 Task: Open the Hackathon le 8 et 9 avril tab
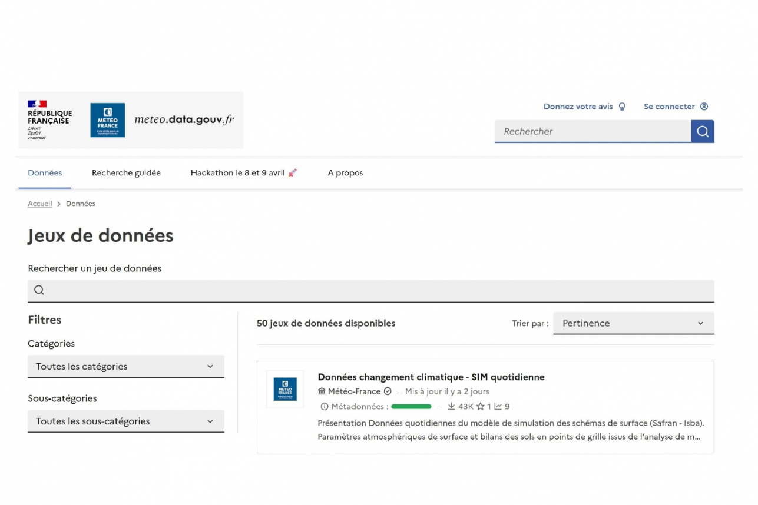click(243, 173)
